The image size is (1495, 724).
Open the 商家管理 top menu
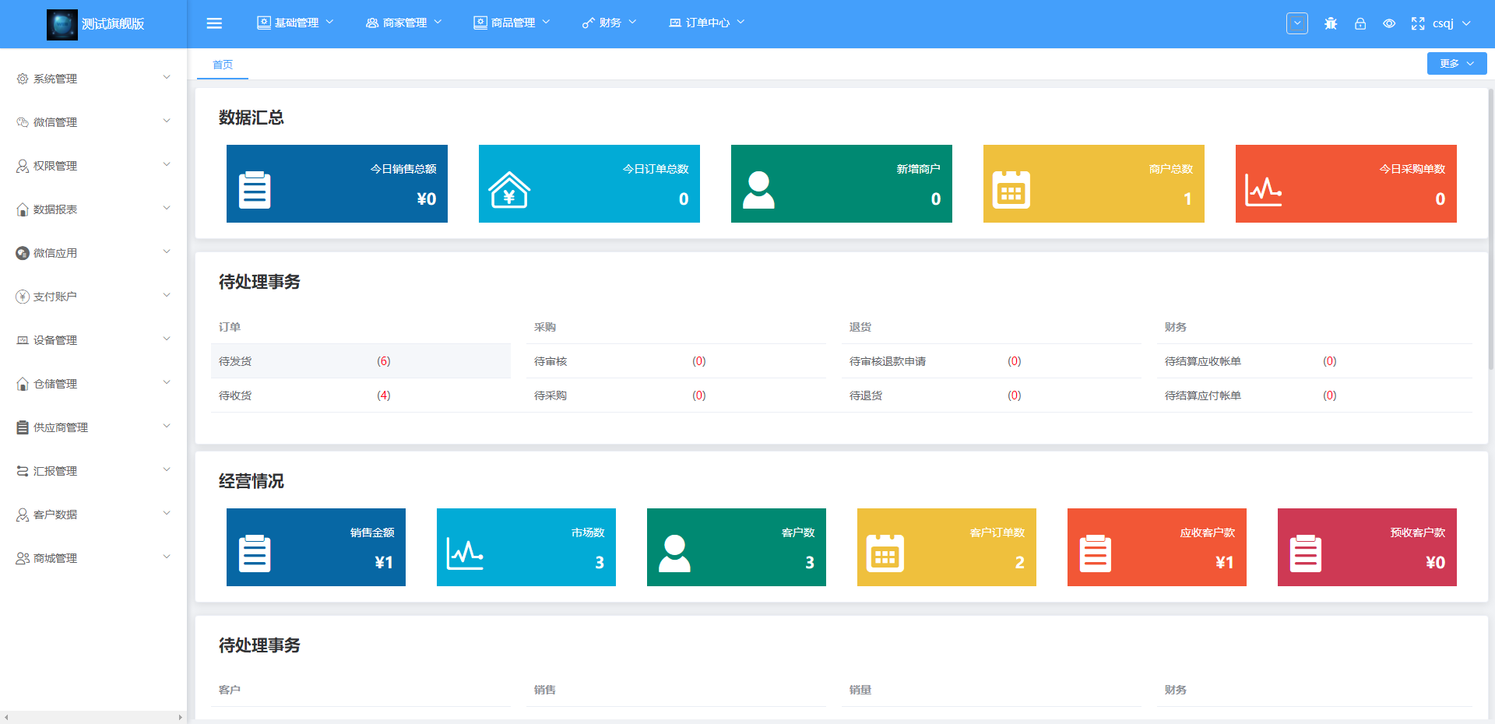pyautogui.click(x=403, y=23)
